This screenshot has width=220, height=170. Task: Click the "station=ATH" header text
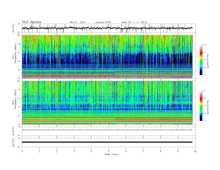103,22
